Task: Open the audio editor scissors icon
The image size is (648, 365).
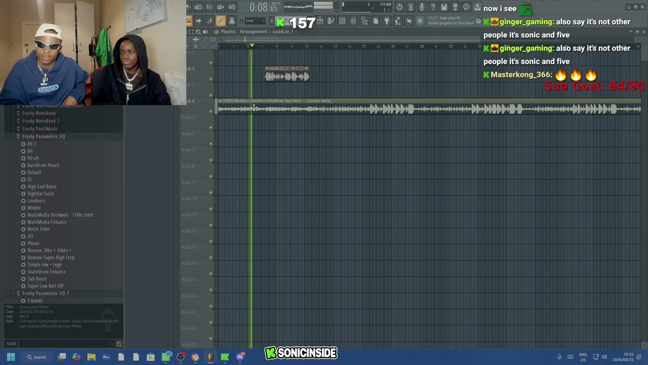Action: pos(411,7)
